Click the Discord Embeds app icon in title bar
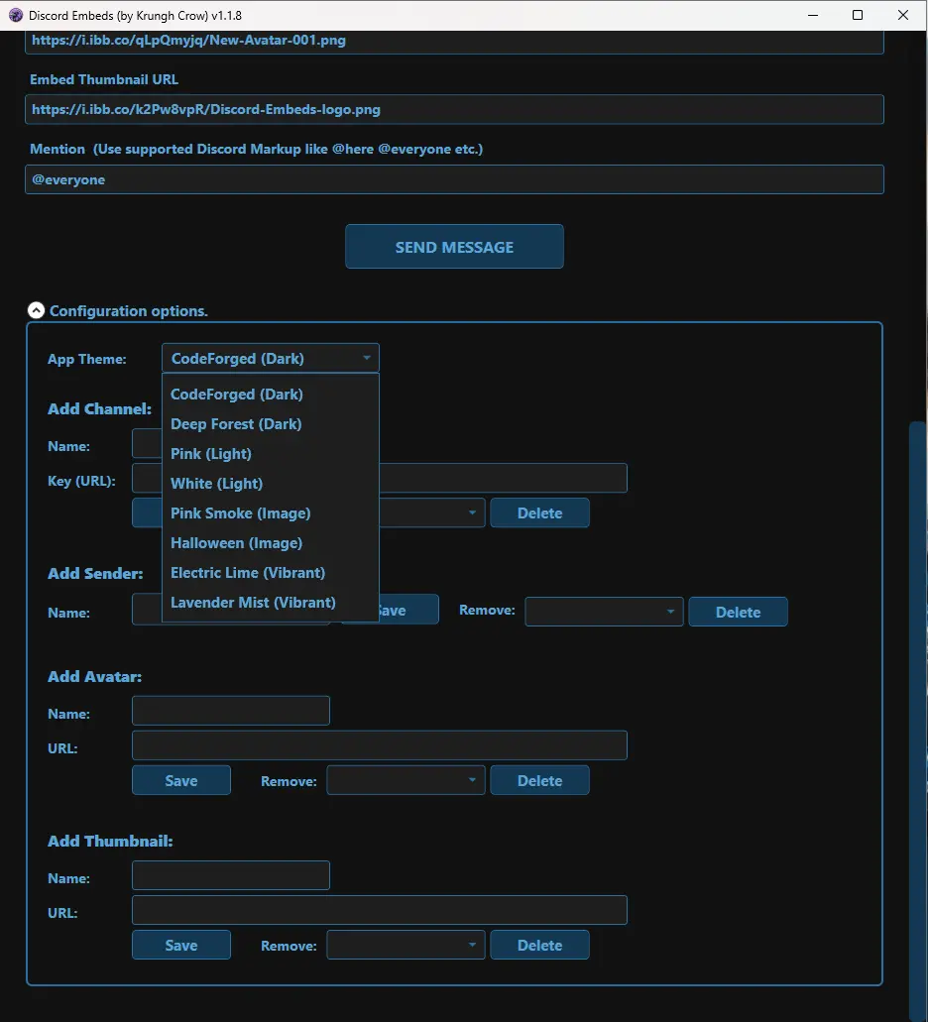This screenshot has width=928, height=1022. click(16, 16)
